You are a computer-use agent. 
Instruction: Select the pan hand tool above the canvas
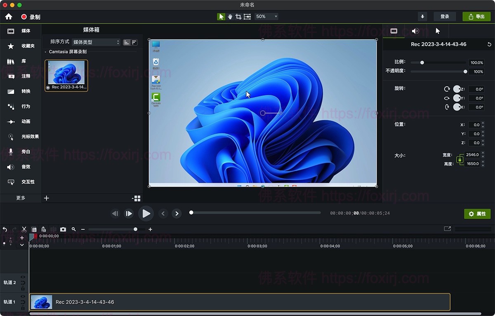click(x=230, y=16)
